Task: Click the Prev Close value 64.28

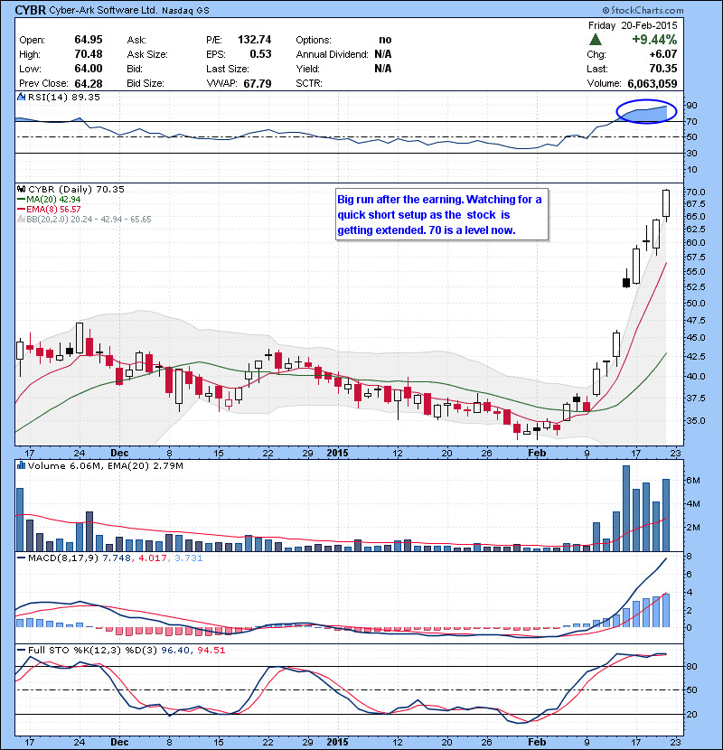Action: [89, 84]
